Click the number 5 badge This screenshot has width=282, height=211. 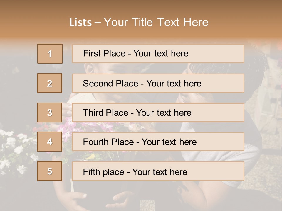click(50, 171)
